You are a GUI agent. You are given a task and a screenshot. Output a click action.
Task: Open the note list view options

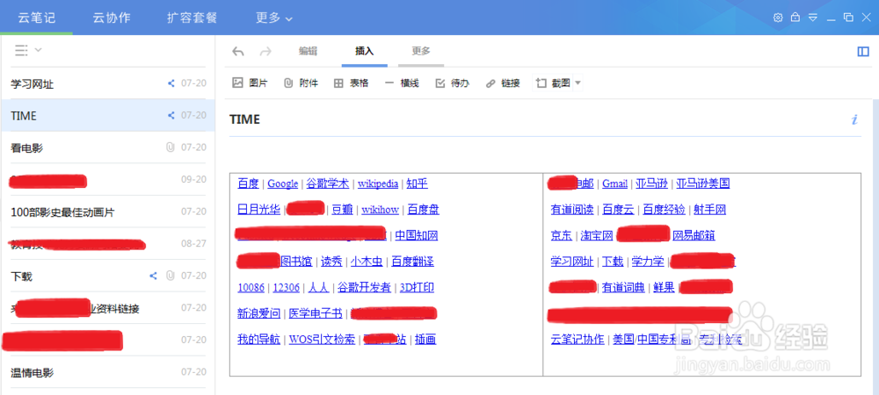pyautogui.click(x=28, y=50)
